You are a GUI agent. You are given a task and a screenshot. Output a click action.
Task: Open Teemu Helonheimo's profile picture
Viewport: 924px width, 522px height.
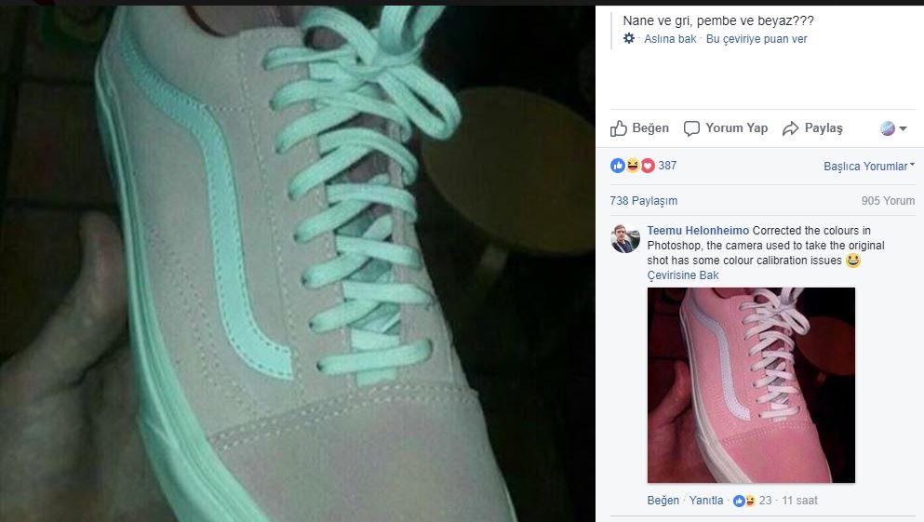pos(625,238)
